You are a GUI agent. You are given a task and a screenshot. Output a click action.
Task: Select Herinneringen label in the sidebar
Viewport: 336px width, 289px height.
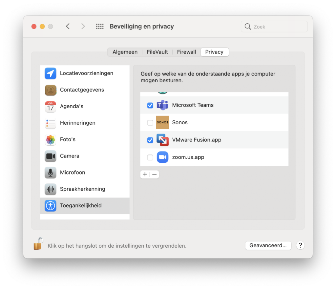(77, 123)
